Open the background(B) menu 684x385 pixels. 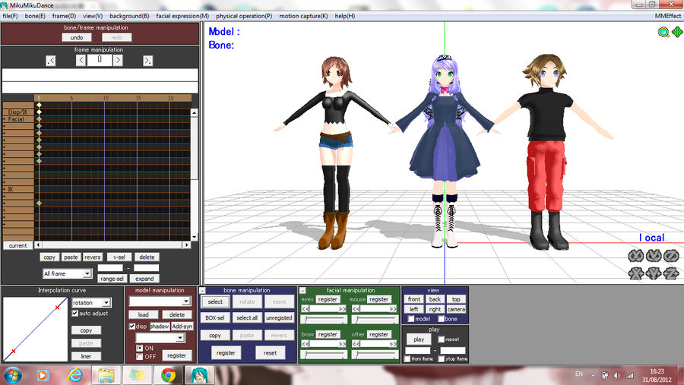click(x=129, y=16)
